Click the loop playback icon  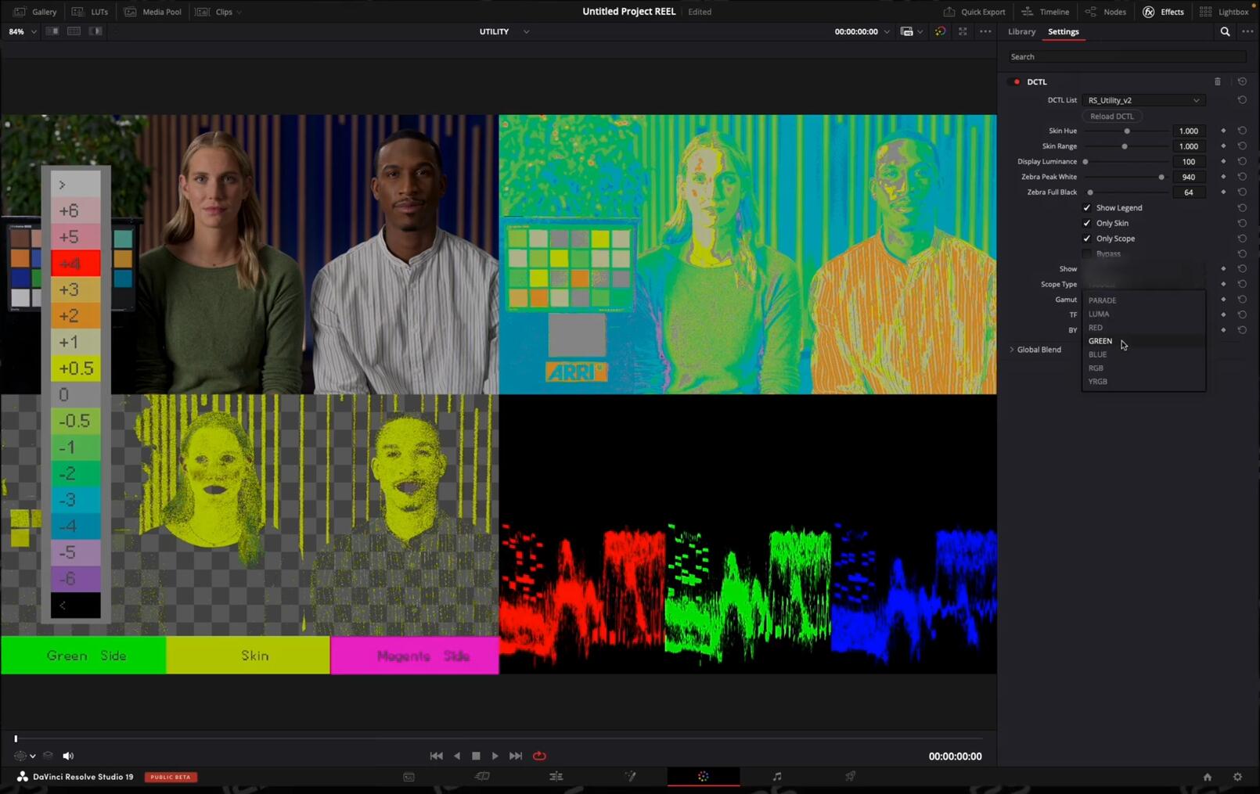coord(539,756)
